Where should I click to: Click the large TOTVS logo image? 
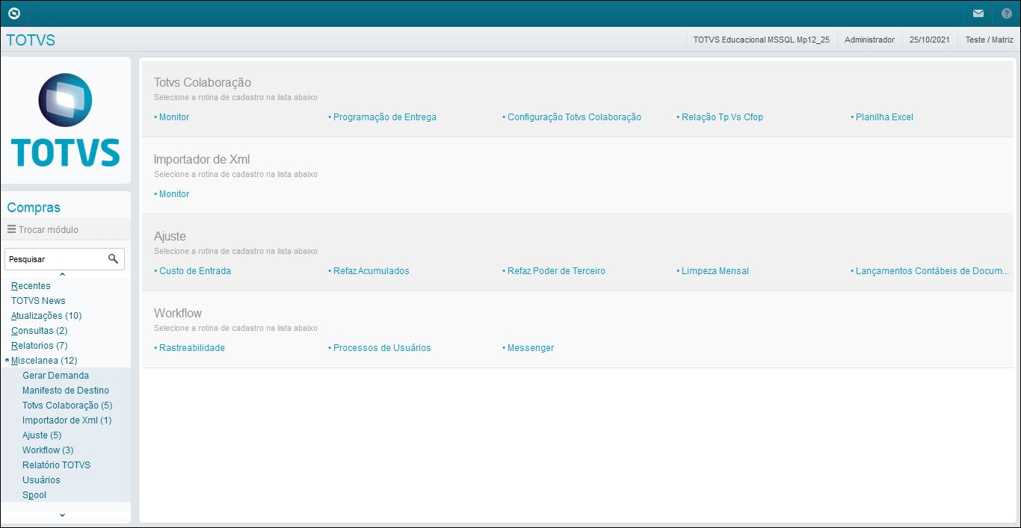point(66,120)
